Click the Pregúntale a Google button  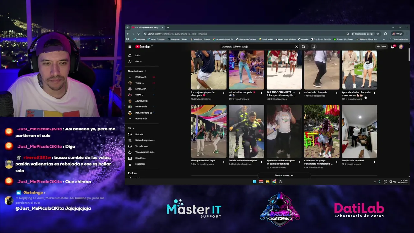363,34
